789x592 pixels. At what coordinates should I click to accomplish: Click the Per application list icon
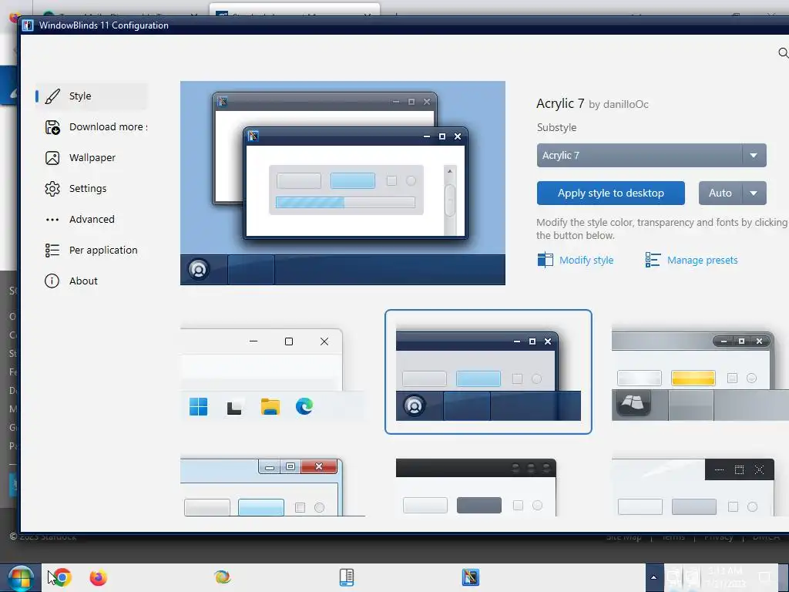click(x=52, y=251)
